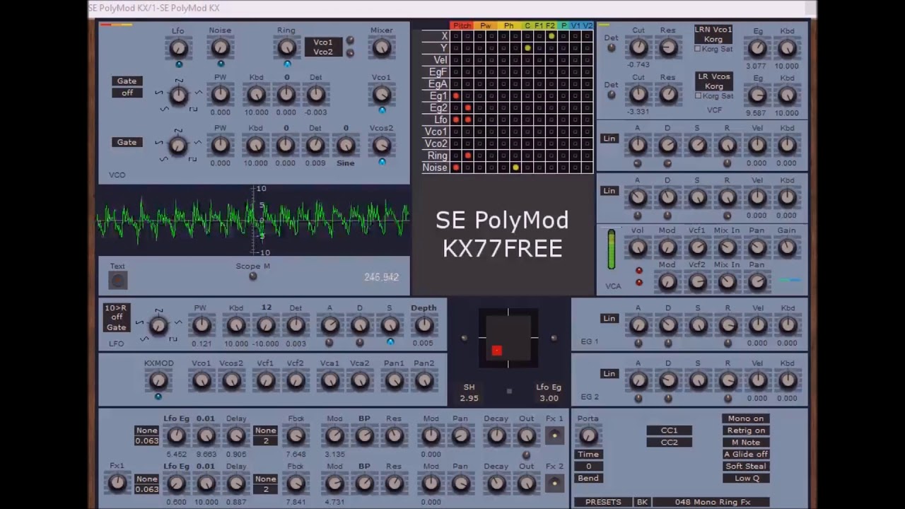Screen dimensions: 905x509
Task: Open the preset name 048 Mono Ring Fx
Action: click(x=713, y=502)
